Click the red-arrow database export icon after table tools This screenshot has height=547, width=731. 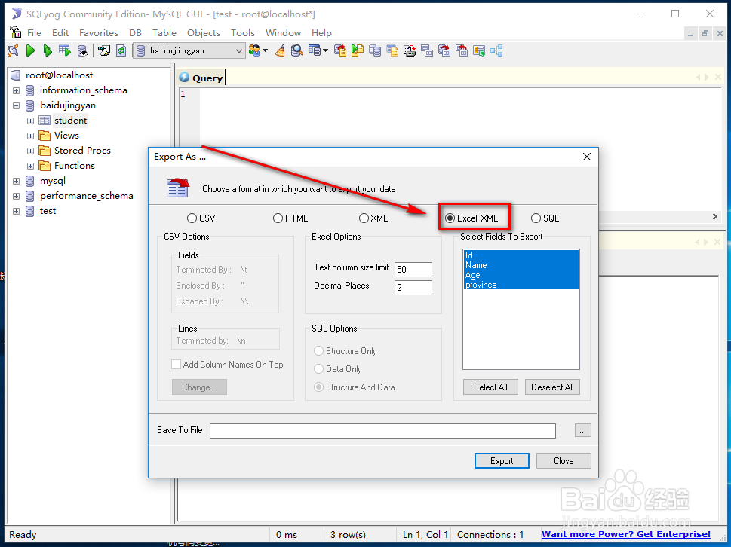click(340, 50)
